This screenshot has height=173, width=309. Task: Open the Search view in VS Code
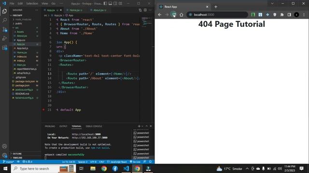tap(4, 20)
